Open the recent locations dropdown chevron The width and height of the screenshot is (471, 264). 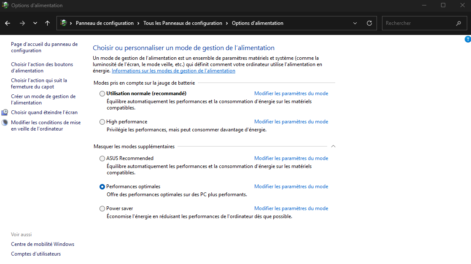tap(35, 23)
